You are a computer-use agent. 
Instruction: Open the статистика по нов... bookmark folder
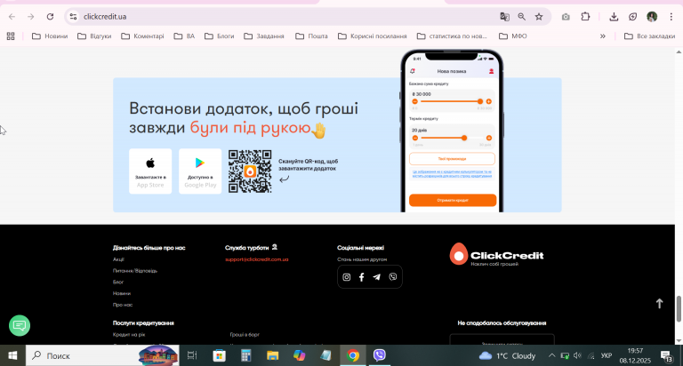452,36
